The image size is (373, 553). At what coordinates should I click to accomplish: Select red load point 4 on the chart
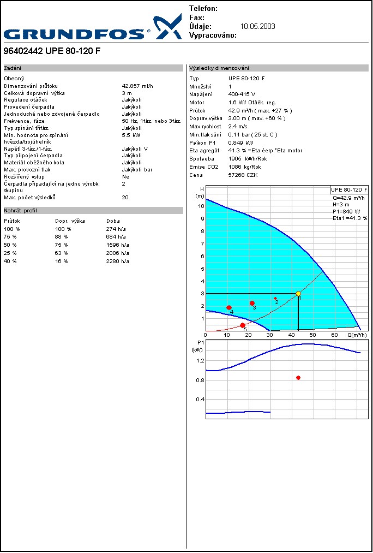pyautogui.click(x=229, y=308)
